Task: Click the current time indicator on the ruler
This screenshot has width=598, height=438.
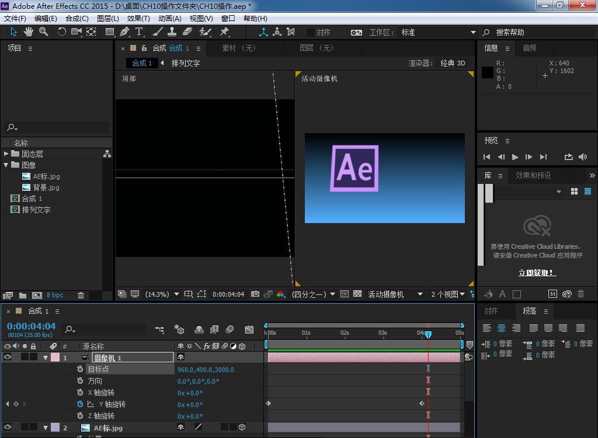Action: click(428, 334)
